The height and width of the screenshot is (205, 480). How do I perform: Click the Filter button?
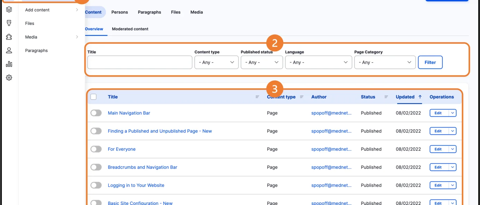tap(430, 62)
